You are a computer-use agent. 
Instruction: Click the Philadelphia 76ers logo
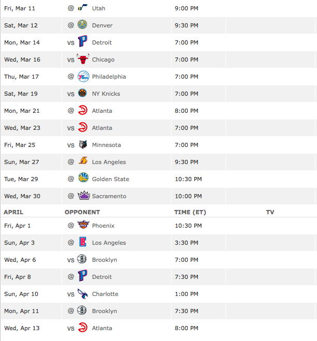(83, 77)
